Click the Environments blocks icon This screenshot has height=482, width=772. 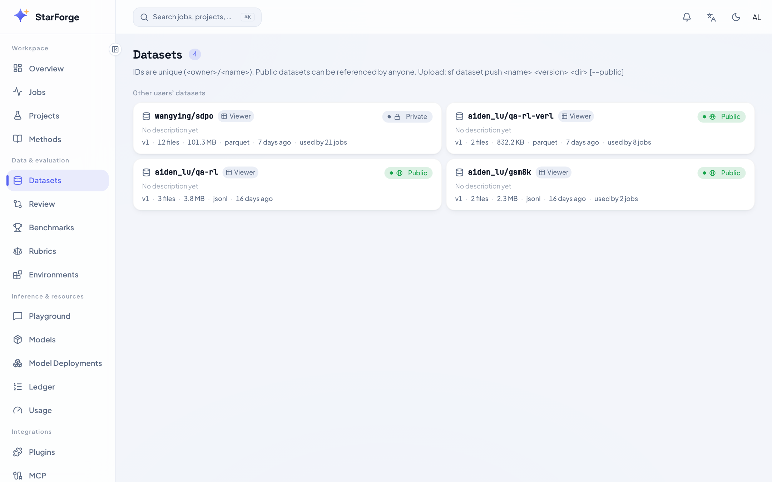[18, 275]
